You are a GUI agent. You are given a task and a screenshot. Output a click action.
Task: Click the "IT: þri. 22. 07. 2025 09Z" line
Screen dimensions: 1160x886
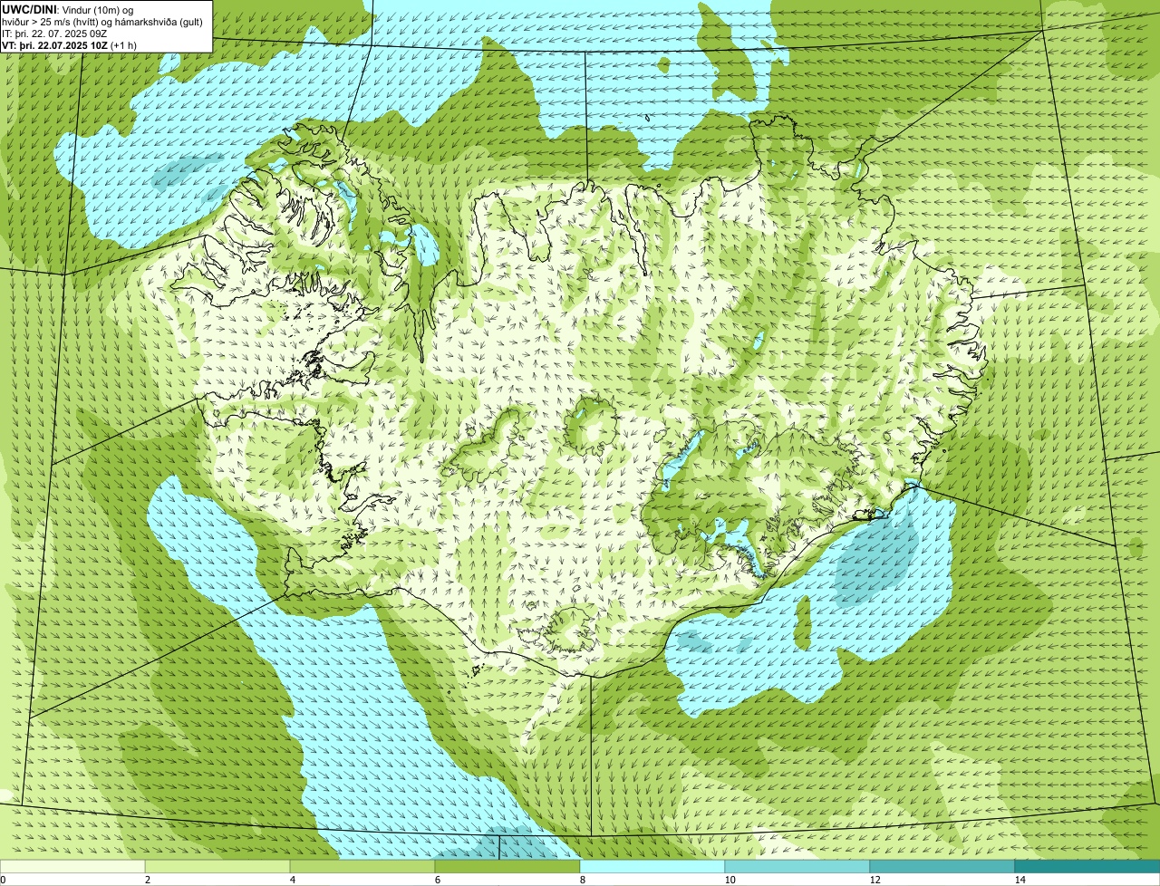coord(54,33)
